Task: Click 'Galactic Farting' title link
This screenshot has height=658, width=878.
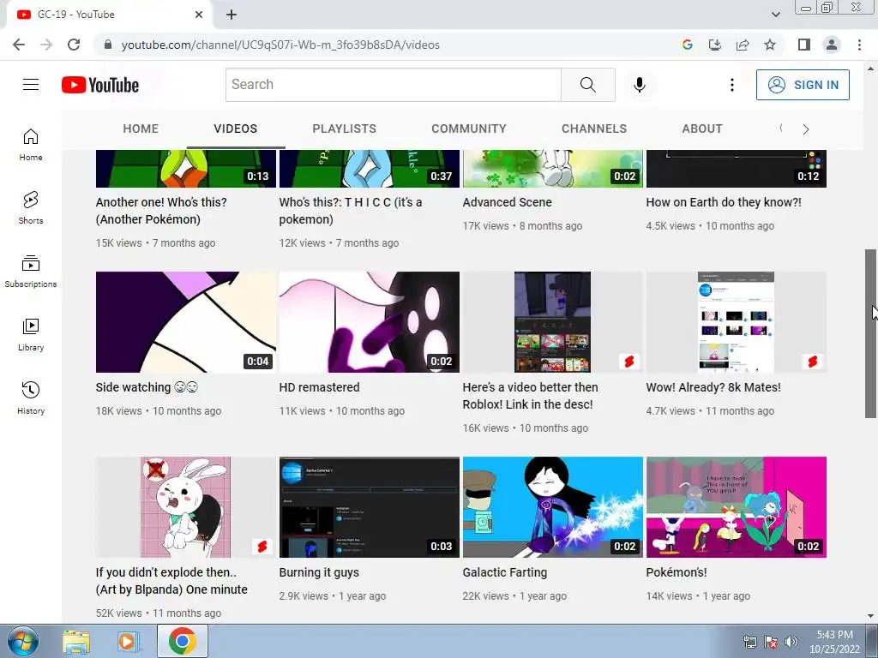Action: coord(504,572)
